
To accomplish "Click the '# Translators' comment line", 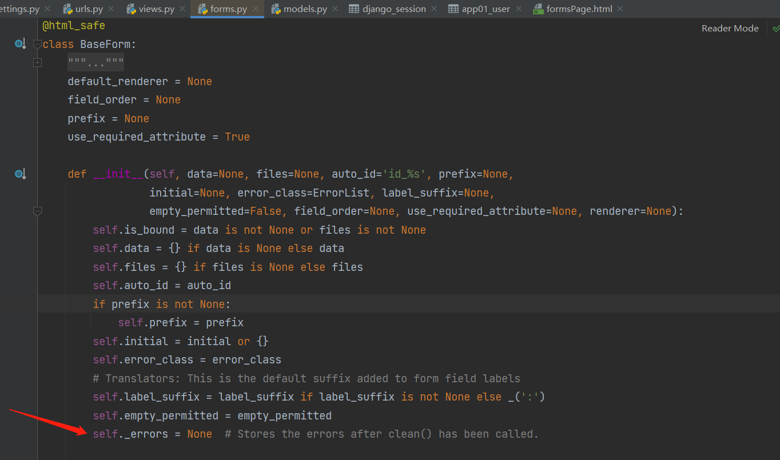I will 307,378.
